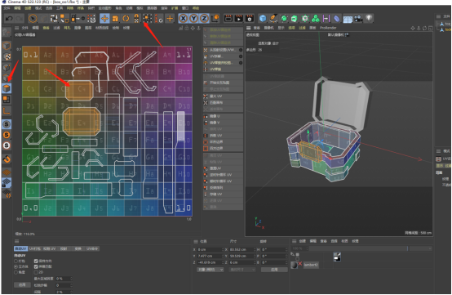Open the Create menu in main menu bar
Screen dimensions: 452x295
[28, 8]
